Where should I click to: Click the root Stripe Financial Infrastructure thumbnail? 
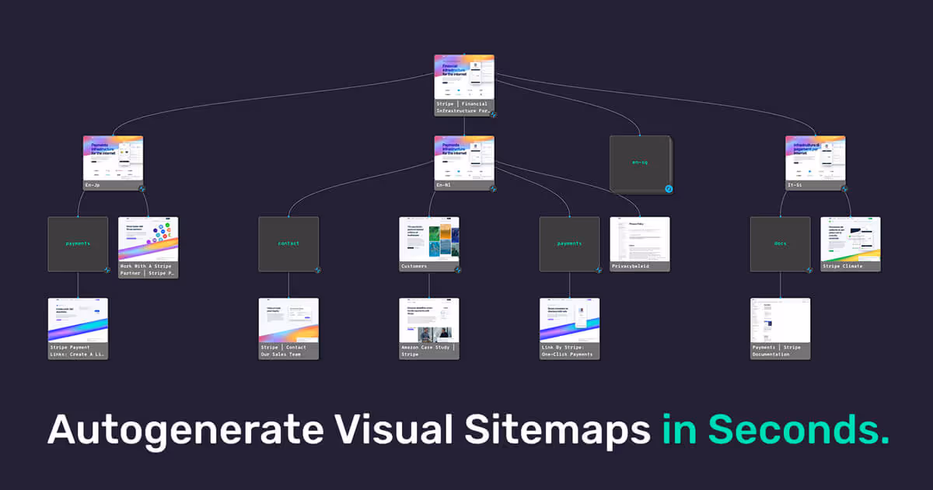[x=465, y=78]
